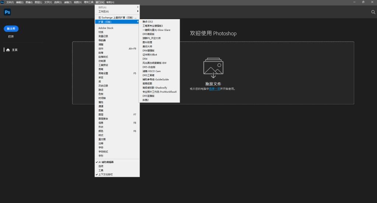377x203 pixels.
Task: Click the 选择一项 link
Action: click(x=215, y=89)
